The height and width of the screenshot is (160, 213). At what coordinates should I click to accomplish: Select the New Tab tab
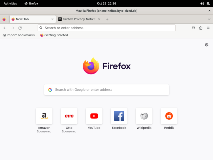pyautogui.click(x=31, y=19)
